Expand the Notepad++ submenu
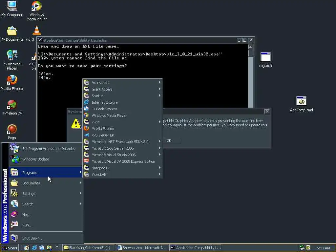Viewport: 336px width, 252px height. (x=123, y=168)
